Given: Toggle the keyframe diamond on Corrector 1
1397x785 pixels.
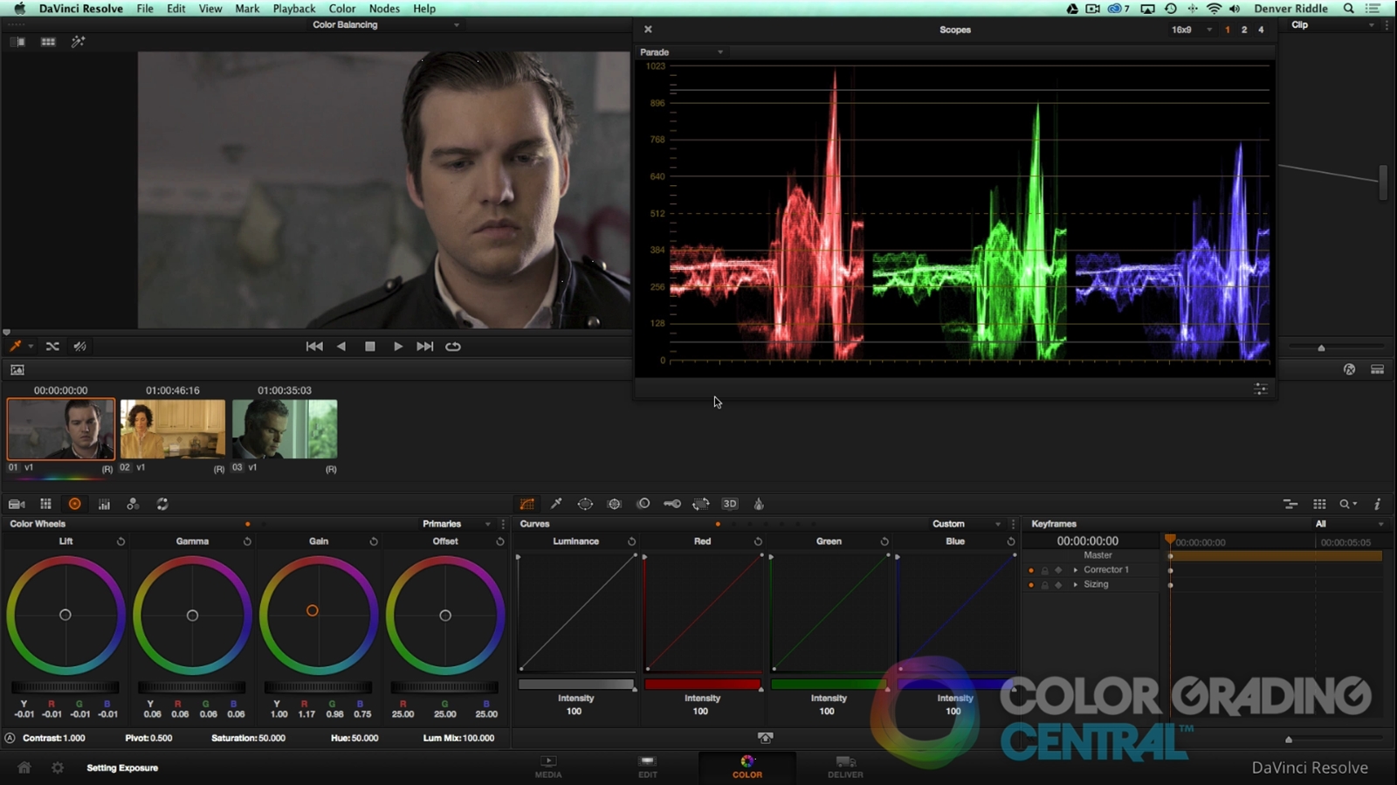Looking at the screenshot, I should (1058, 570).
